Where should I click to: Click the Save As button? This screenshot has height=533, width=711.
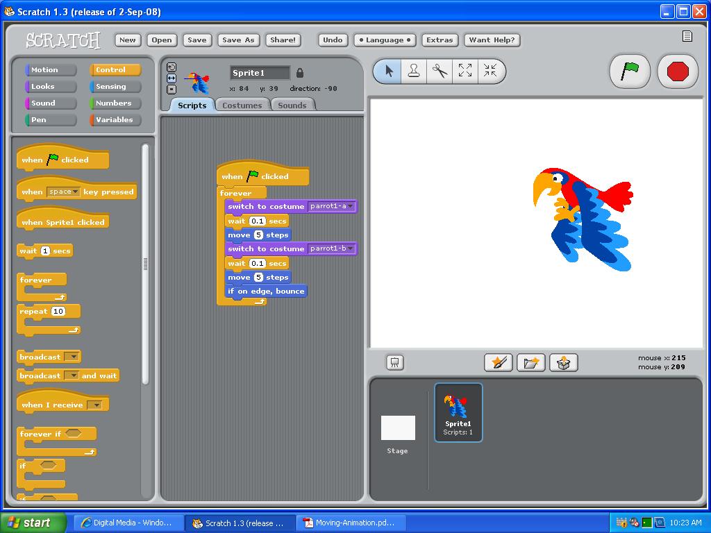[x=238, y=40]
